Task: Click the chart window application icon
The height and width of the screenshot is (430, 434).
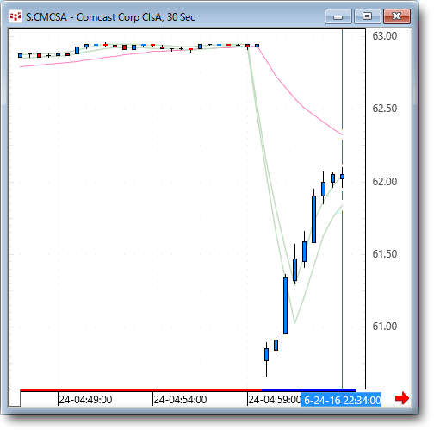Action: tap(15, 16)
